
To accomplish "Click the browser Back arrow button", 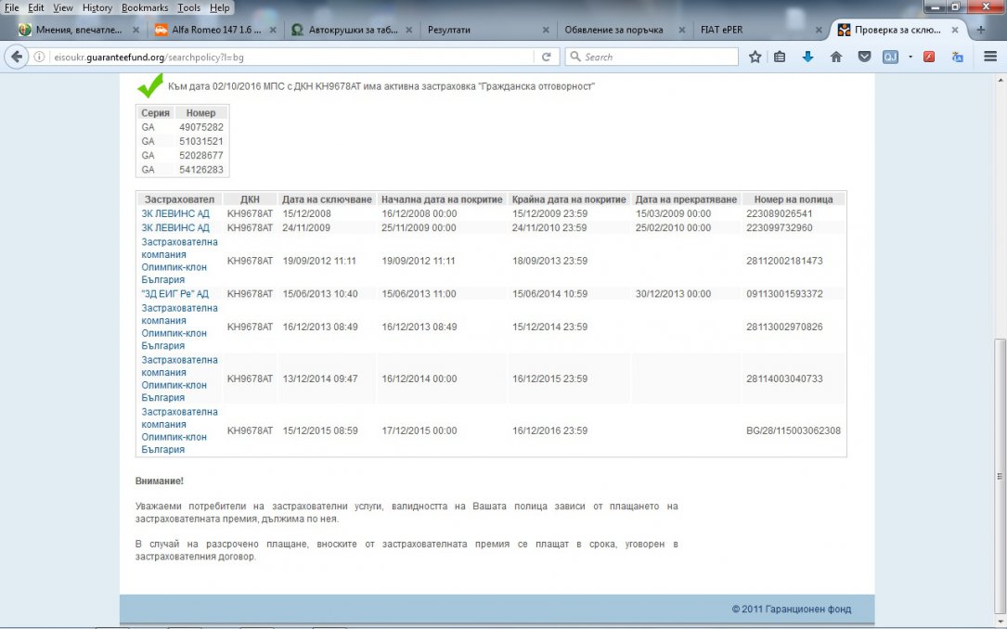I will tap(16, 57).
